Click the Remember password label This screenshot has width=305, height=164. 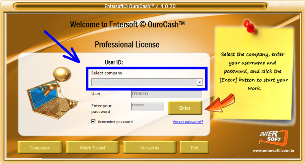115,122
